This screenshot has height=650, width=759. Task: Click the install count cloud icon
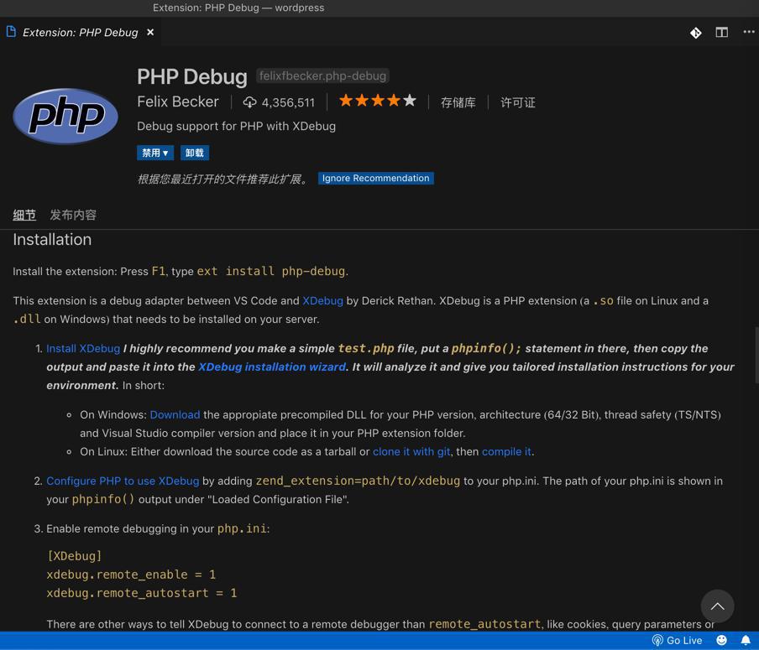click(249, 102)
